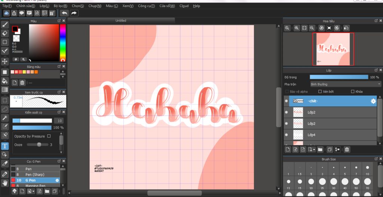Screen dimensions: 383x197
Task: Click the black foreground color swatch
Action: [x=15, y=29]
